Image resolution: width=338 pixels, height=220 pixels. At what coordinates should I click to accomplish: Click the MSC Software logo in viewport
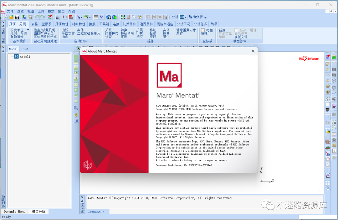309,58
